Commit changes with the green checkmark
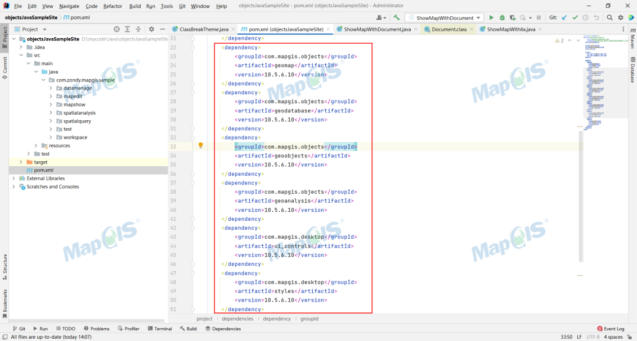The height and width of the screenshot is (341, 637). point(575,18)
